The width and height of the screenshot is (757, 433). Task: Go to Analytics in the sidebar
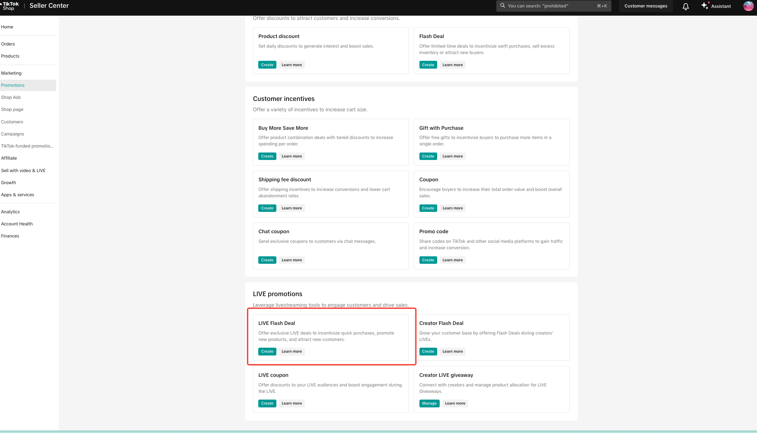(10, 212)
